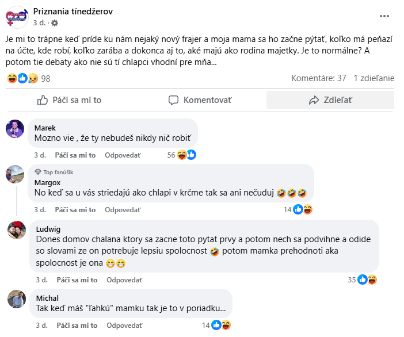This screenshot has width=404, height=337.
Task: Like Michal's comment
Action: (77, 325)
